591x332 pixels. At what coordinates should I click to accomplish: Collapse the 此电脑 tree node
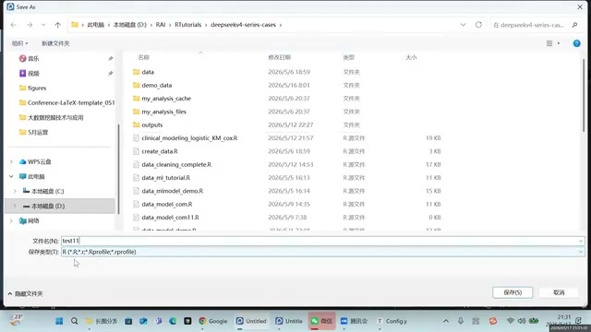(11, 176)
